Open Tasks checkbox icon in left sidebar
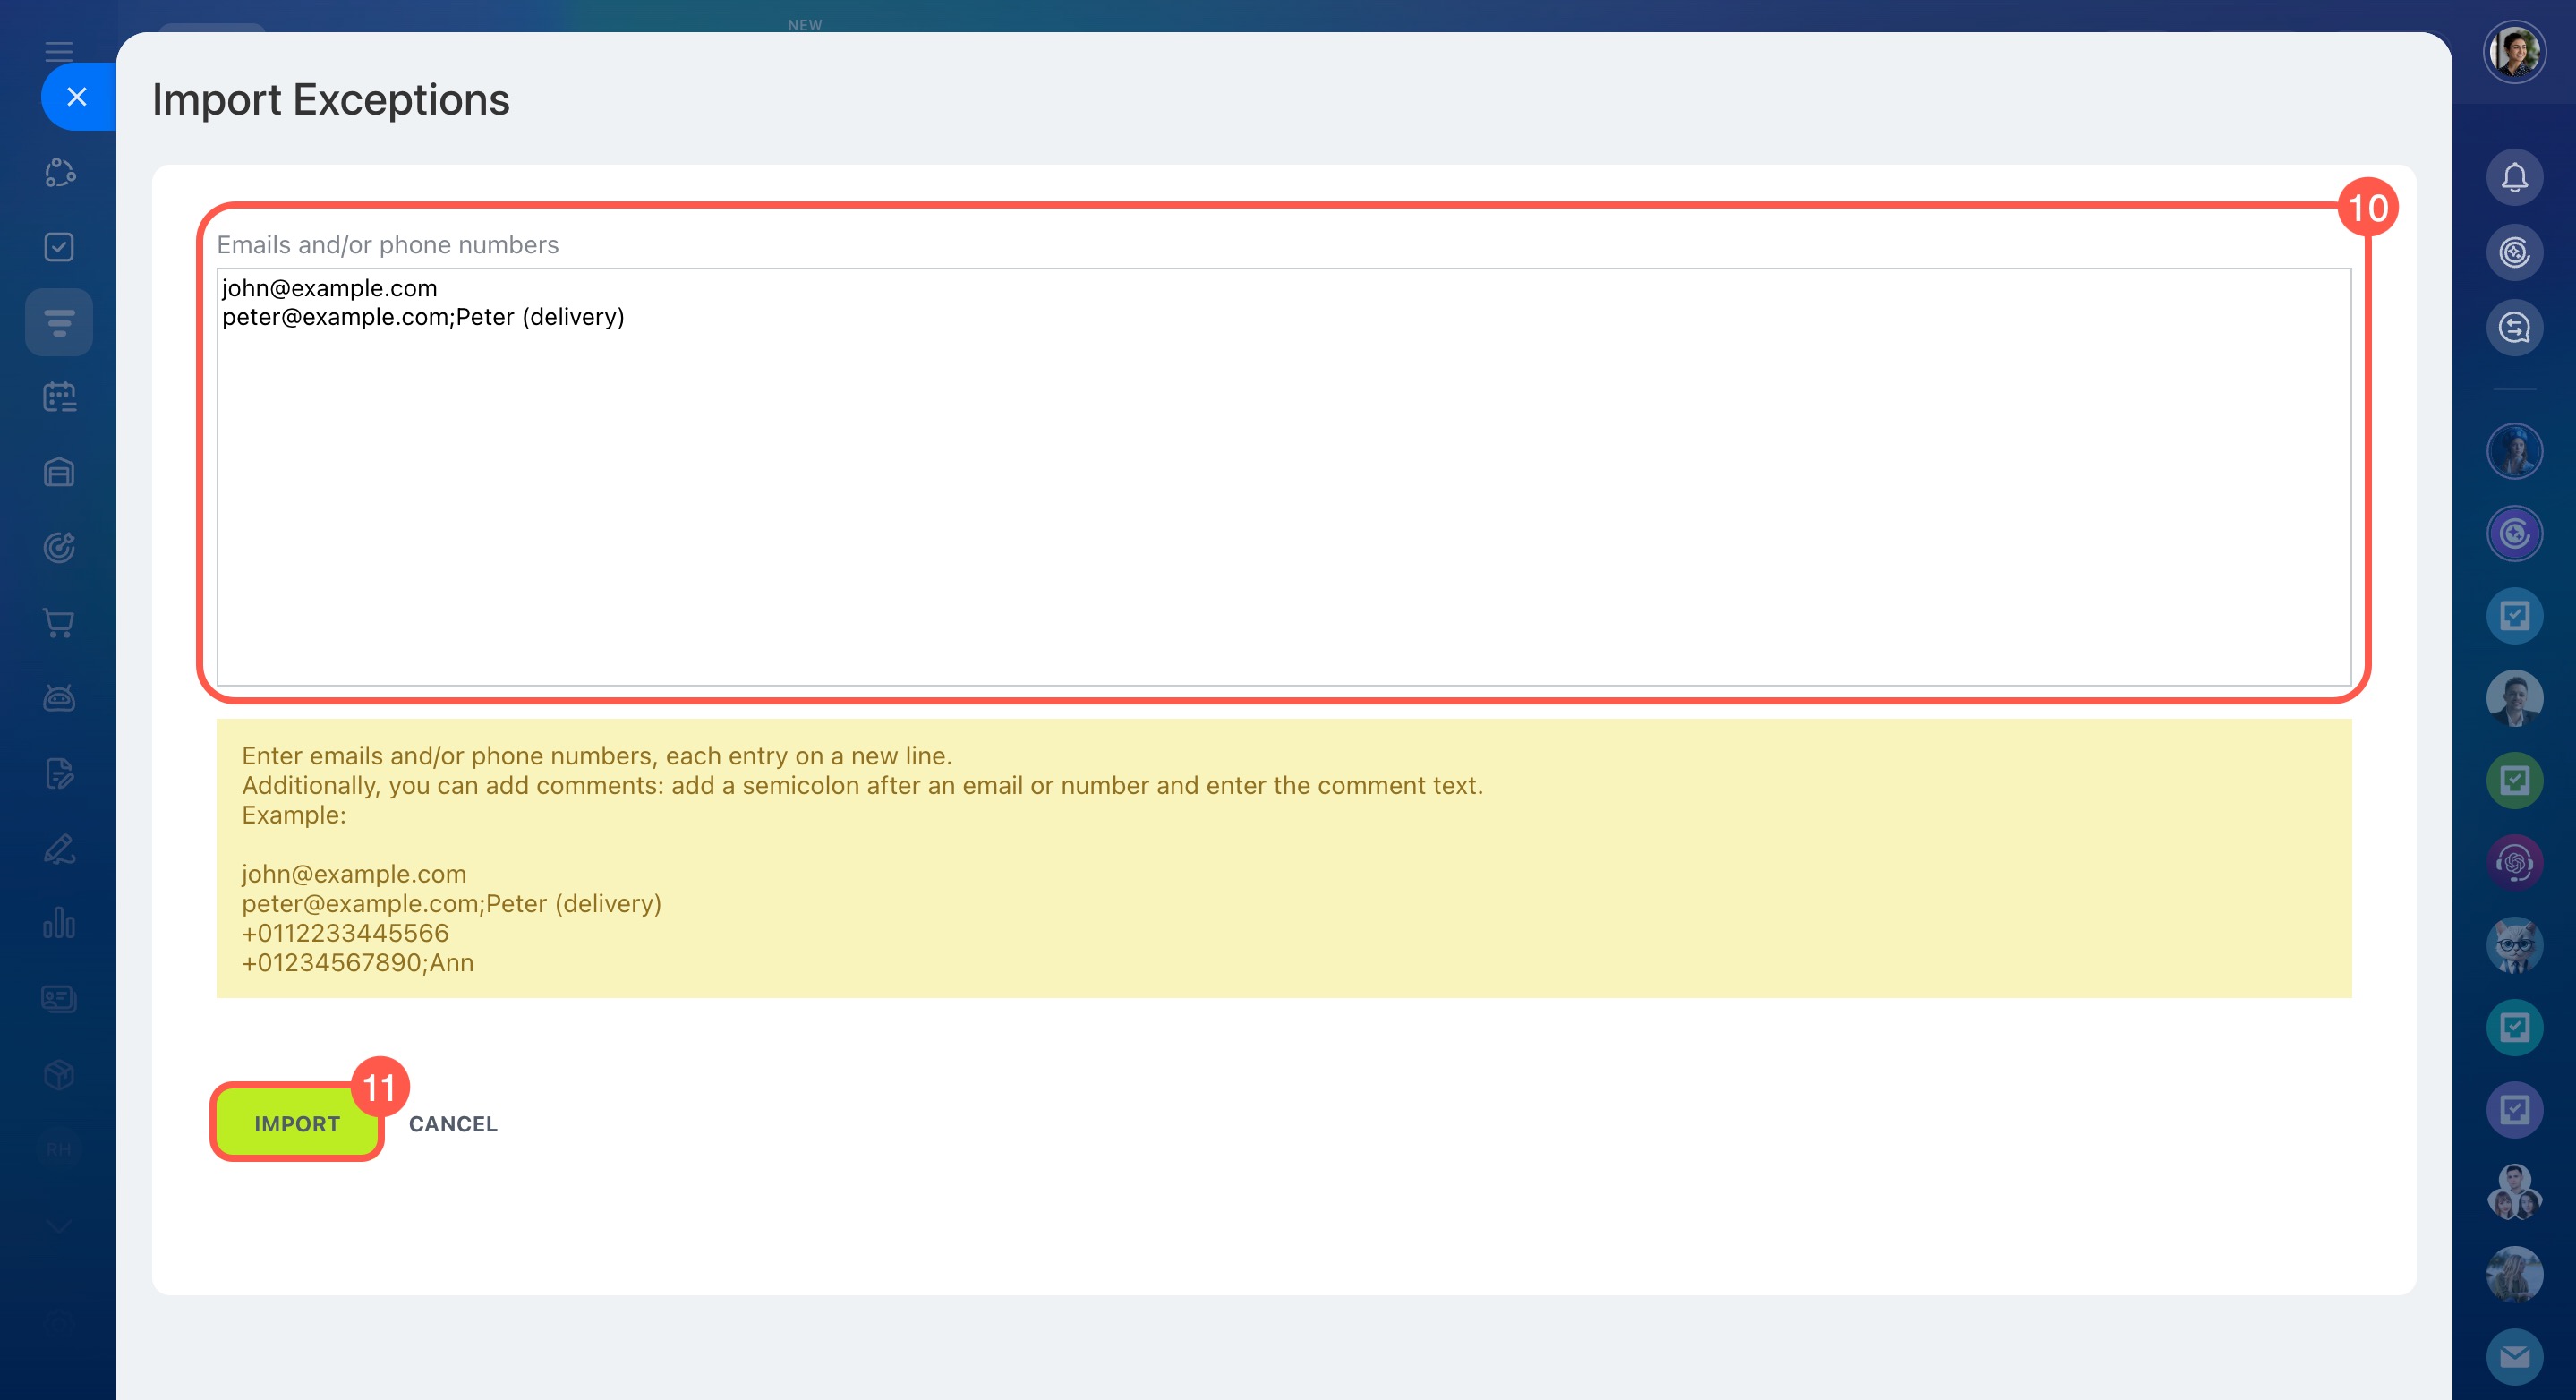 59,247
